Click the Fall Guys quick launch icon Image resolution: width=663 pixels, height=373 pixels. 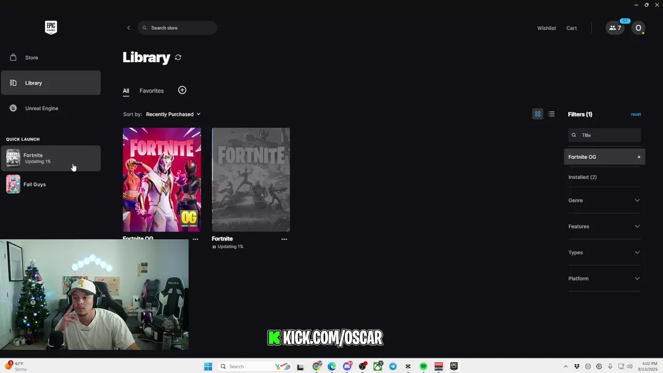pyautogui.click(x=13, y=184)
